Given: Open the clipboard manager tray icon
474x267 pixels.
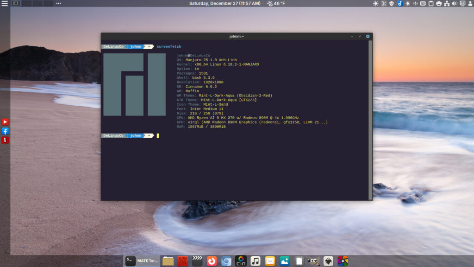Looking at the screenshot, I should [431, 4].
